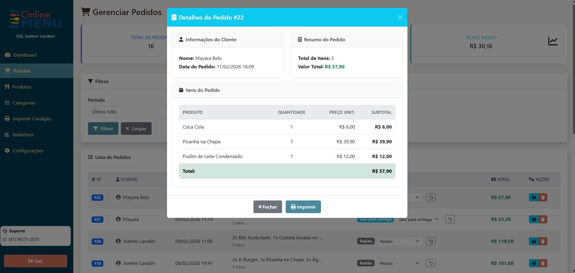Select Produtos in the sidebar
The width and height of the screenshot is (575, 273).
(21, 87)
